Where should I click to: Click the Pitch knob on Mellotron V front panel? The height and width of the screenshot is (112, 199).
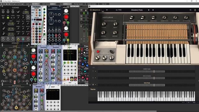point(111,58)
